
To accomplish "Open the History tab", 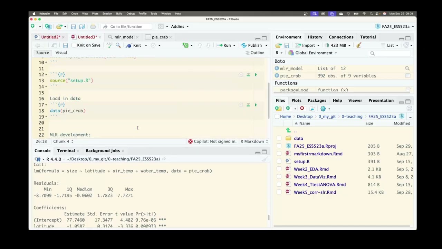I will (315, 37).
